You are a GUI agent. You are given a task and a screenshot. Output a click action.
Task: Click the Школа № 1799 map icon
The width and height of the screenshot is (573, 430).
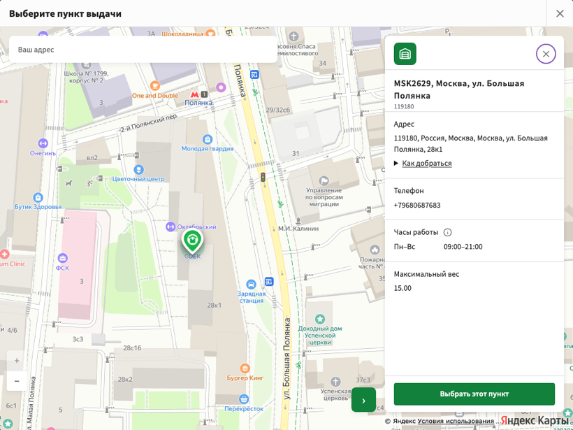coord(86,66)
